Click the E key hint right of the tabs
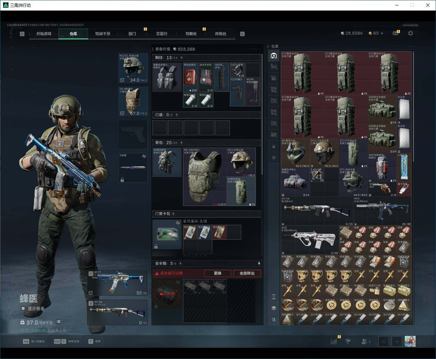This screenshot has width=436, height=359. point(242,34)
